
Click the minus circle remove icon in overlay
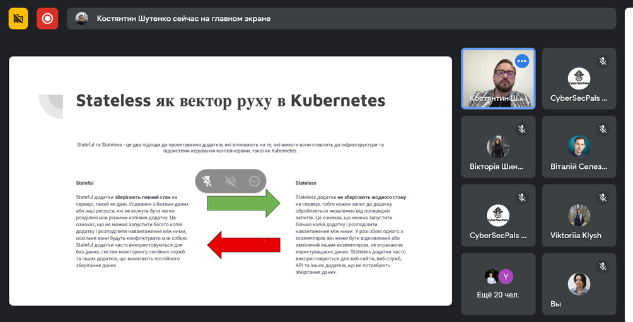point(254,181)
